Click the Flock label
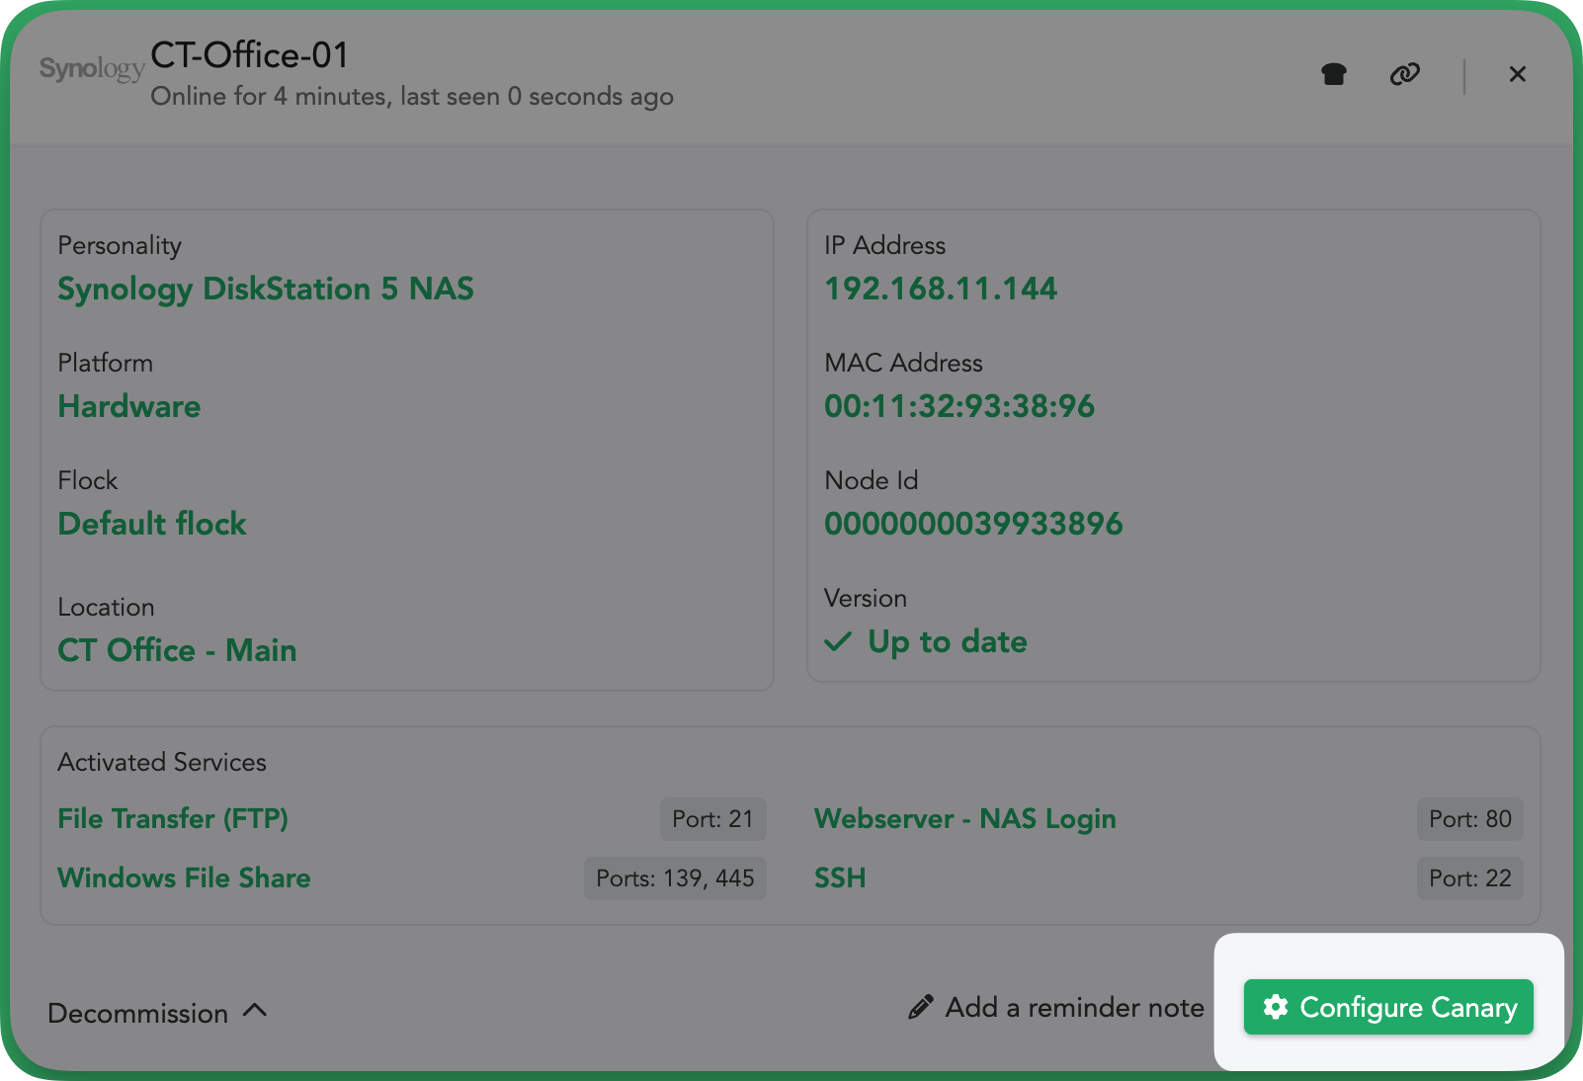This screenshot has width=1583, height=1081. click(x=88, y=480)
